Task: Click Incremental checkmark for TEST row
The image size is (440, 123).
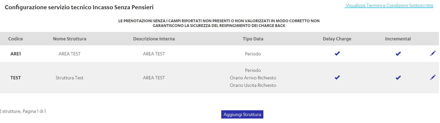Action: [398, 78]
